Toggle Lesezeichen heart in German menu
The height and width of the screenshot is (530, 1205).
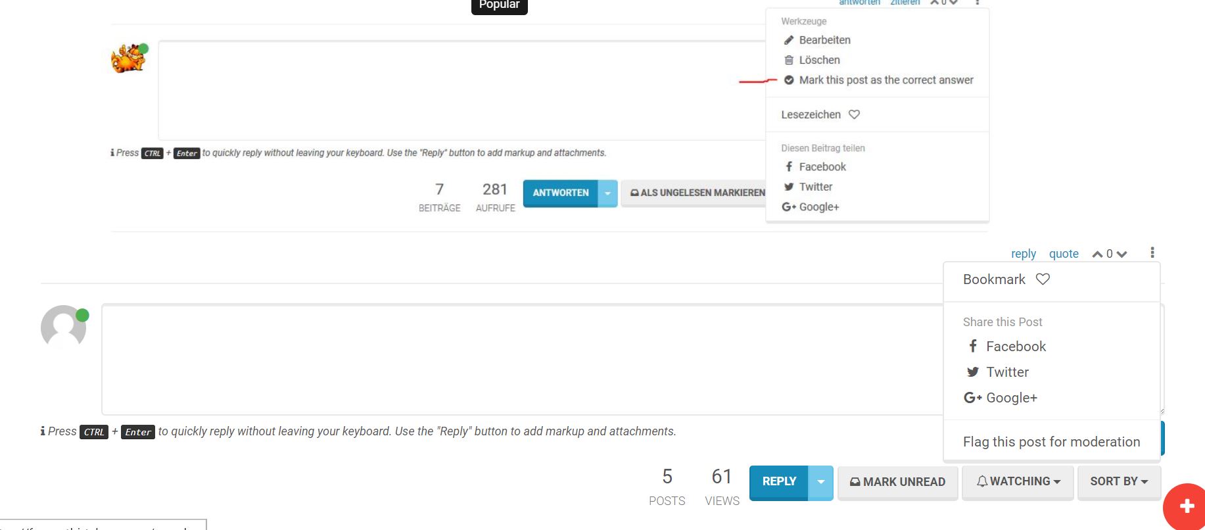click(854, 114)
